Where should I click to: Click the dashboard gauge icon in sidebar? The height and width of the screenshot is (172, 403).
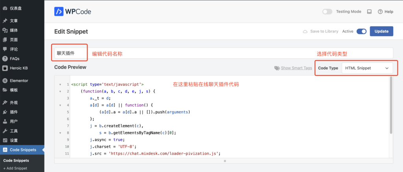point(5,8)
